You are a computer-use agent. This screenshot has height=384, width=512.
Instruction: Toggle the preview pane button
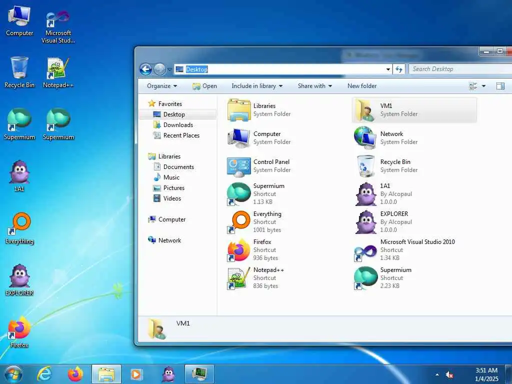coord(500,86)
